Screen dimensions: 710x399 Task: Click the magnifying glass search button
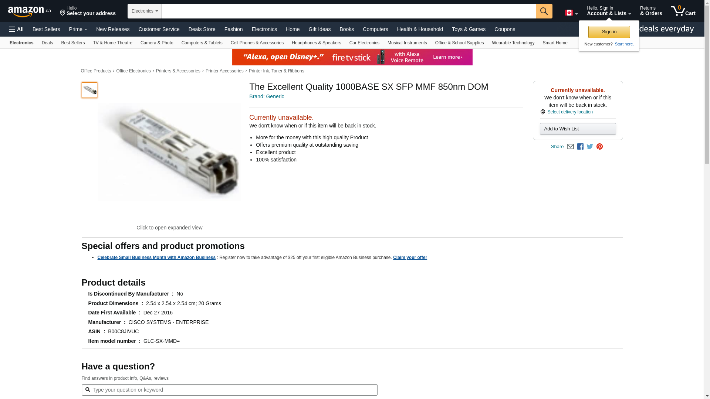544,11
